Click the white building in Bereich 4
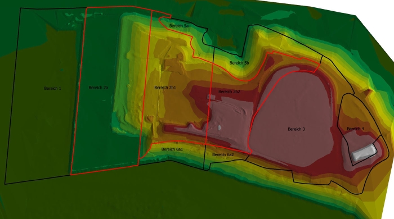The height and width of the screenshot is (219, 394). (364, 153)
